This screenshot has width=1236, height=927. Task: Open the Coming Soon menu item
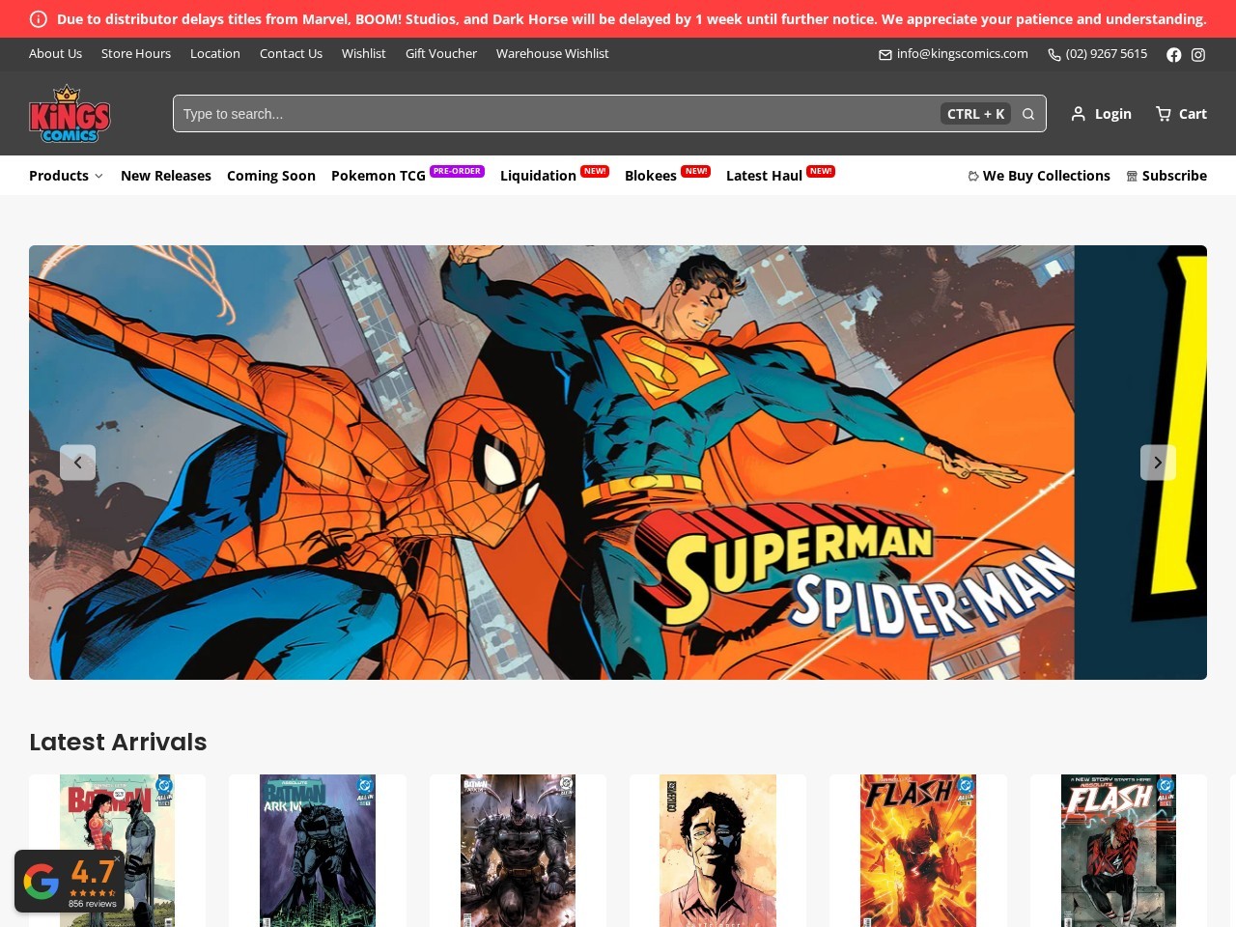click(x=270, y=176)
